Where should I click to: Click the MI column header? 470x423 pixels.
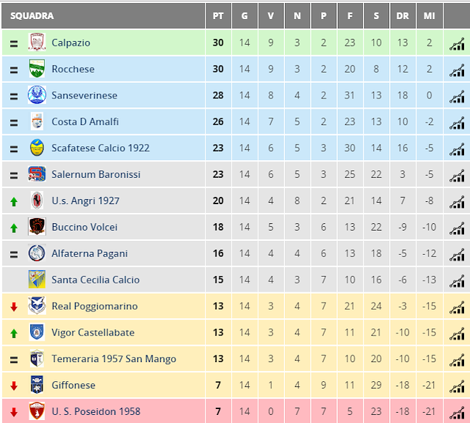pyautogui.click(x=429, y=15)
